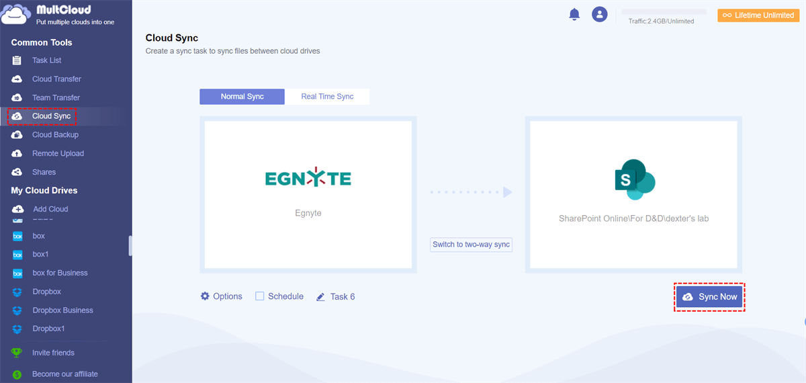The width and height of the screenshot is (806, 383).
Task: Click the box1 drive icon
Action: pos(17,255)
